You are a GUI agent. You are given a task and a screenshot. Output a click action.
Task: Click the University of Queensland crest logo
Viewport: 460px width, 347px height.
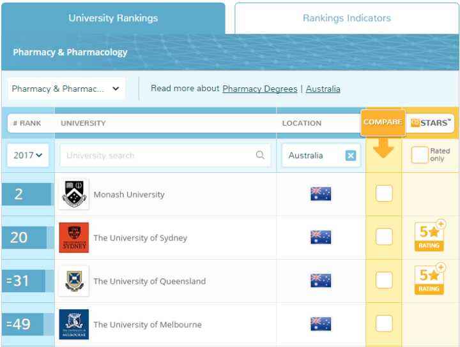74,281
